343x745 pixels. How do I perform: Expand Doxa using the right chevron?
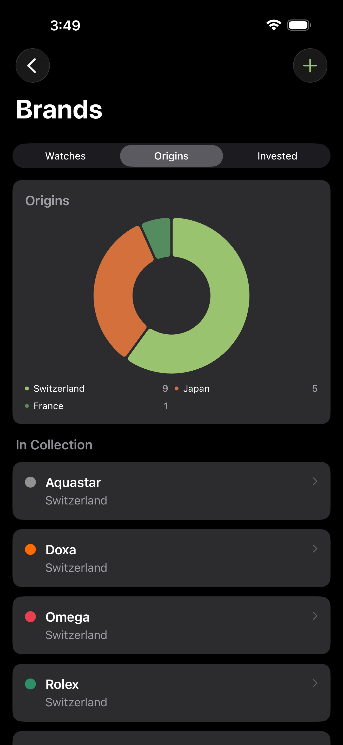coord(315,549)
